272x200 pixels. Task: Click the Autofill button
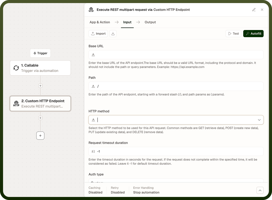point(253,34)
